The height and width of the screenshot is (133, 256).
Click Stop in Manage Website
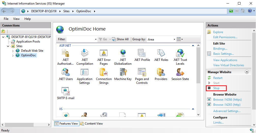(216, 88)
